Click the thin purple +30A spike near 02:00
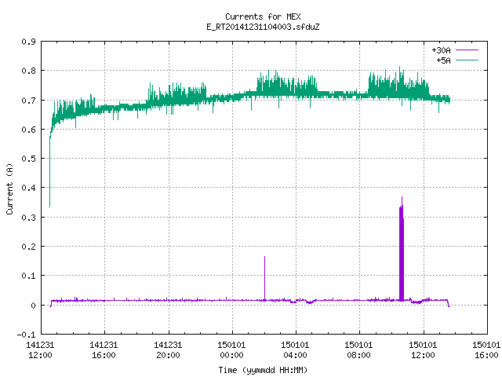Image resolution: width=502 pixels, height=377 pixels. click(x=265, y=278)
